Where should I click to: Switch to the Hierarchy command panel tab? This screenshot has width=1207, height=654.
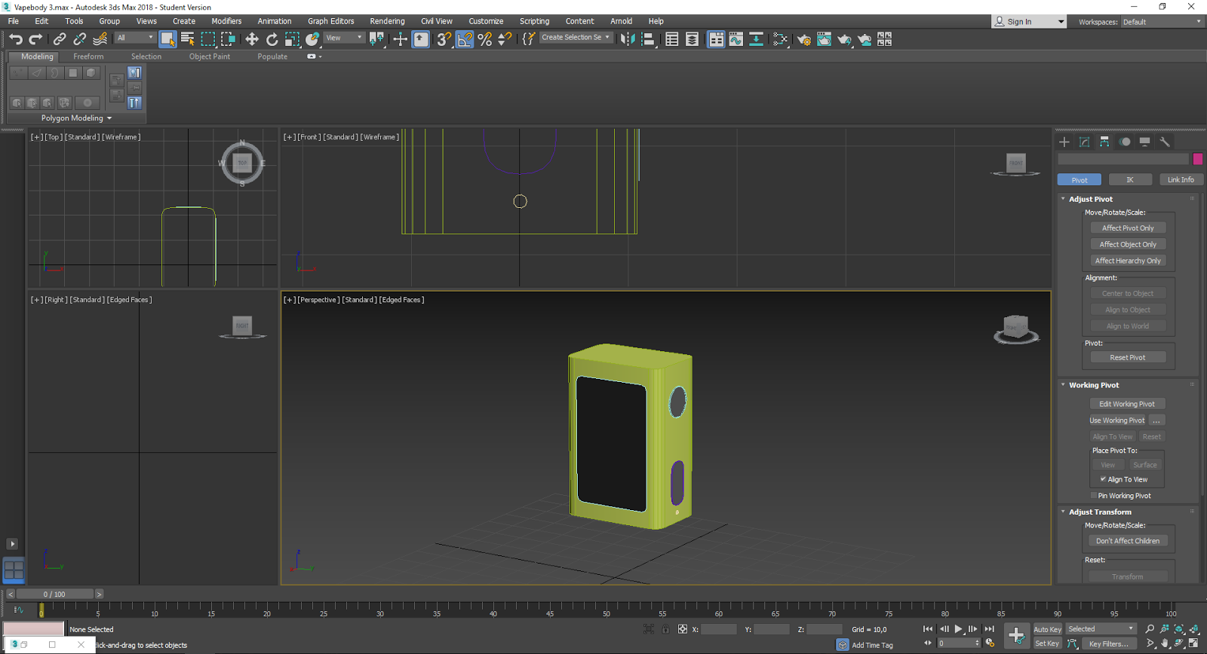(1104, 142)
